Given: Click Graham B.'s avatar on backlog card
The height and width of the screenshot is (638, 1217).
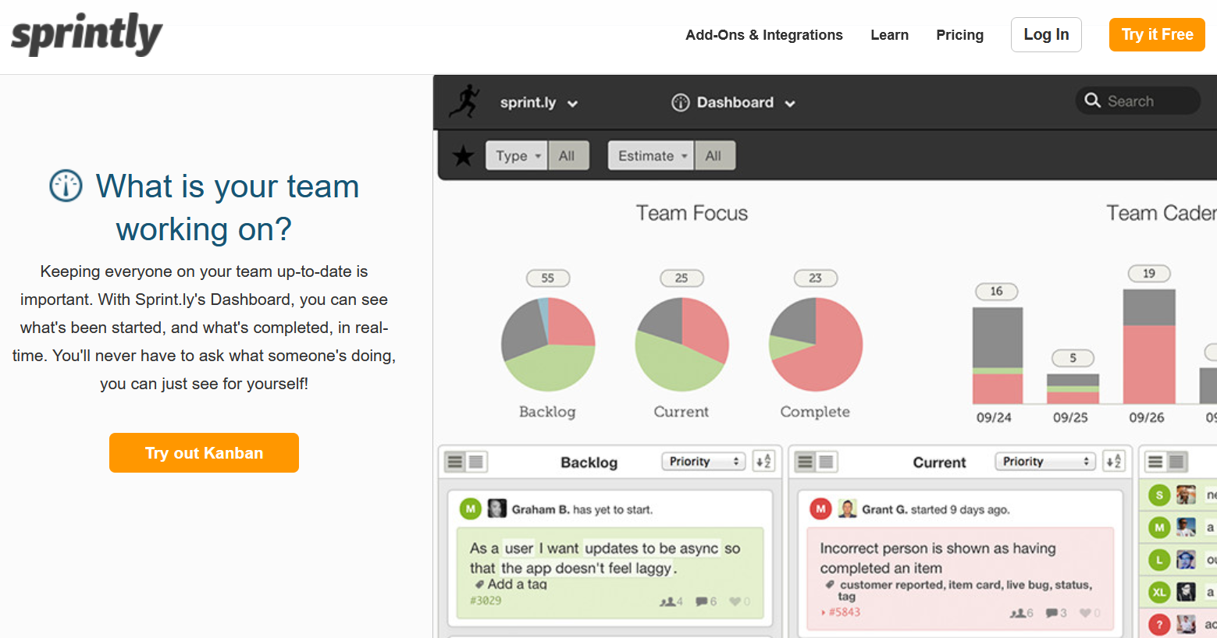Looking at the screenshot, I should pos(497,509).
